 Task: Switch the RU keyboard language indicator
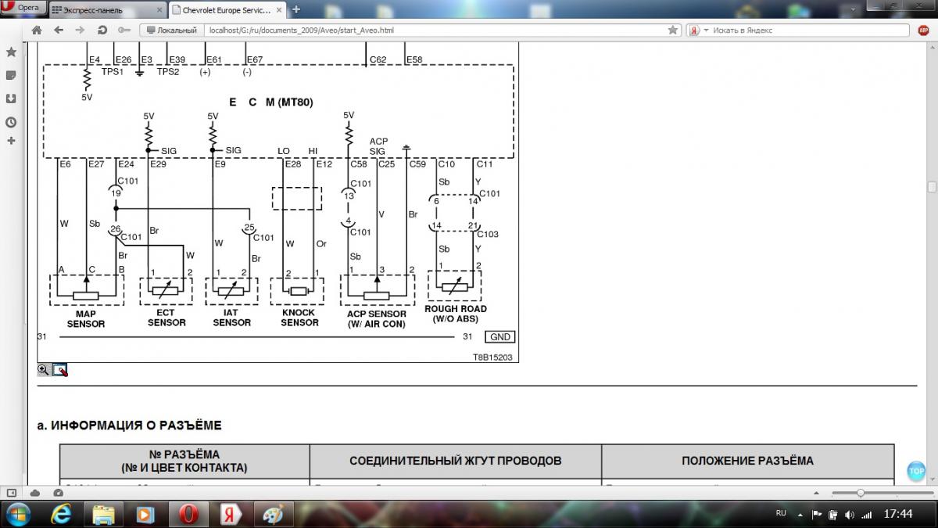tap(780, 513)
